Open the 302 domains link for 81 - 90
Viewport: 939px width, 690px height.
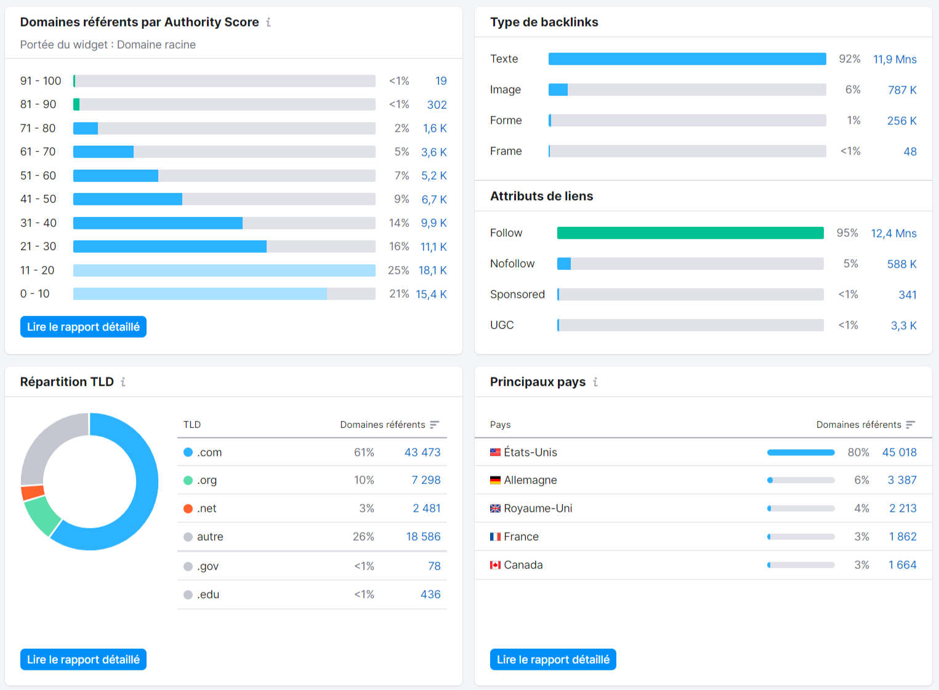(x=437, y=105)
